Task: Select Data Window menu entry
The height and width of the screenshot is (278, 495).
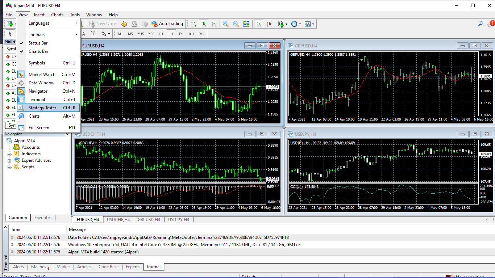Action: tap(48, 83)
